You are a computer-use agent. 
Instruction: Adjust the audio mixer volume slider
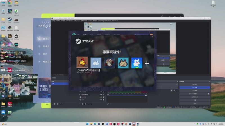pos(128,95)
